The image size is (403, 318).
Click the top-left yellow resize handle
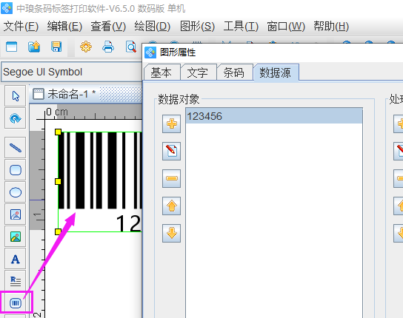click(x=58, y=132)
